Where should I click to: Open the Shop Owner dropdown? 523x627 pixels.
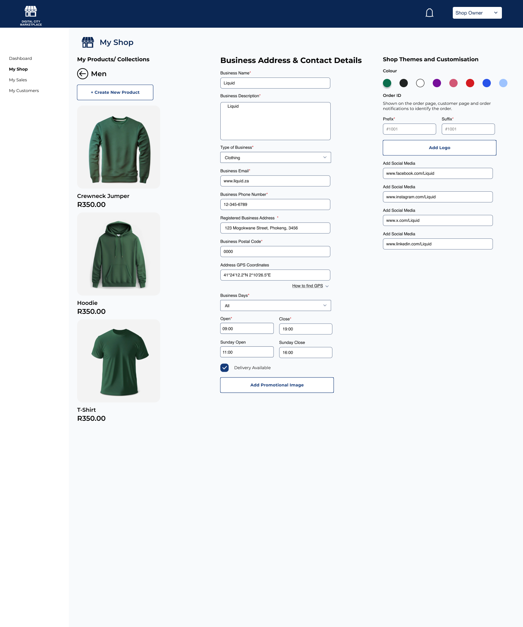[x=477, y=13]
